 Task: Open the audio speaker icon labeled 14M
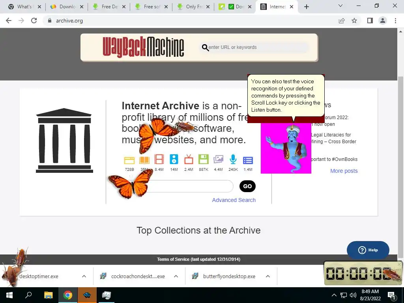(x=174, y=159)
